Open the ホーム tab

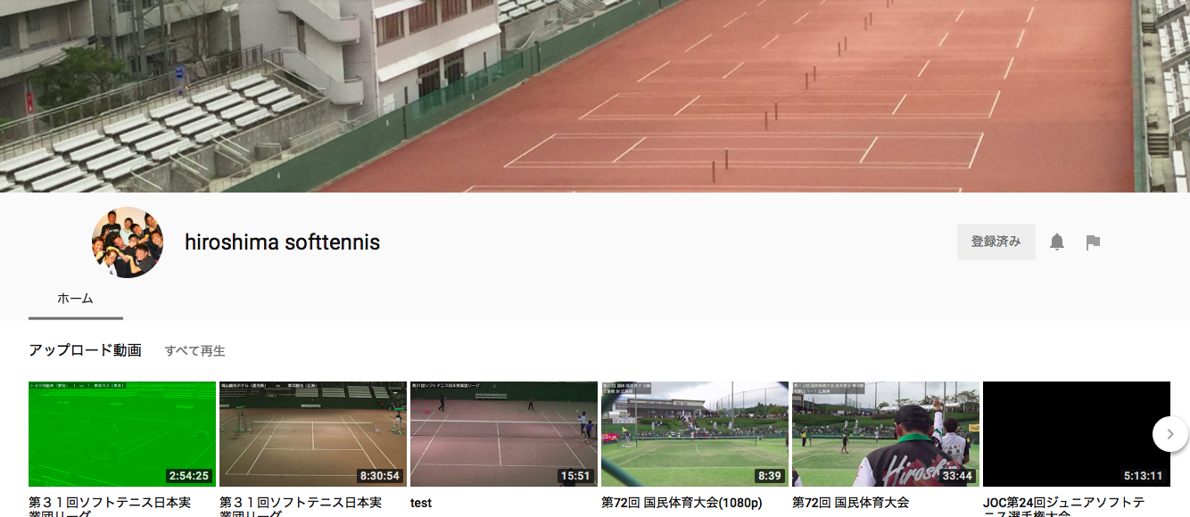[76, 299]
